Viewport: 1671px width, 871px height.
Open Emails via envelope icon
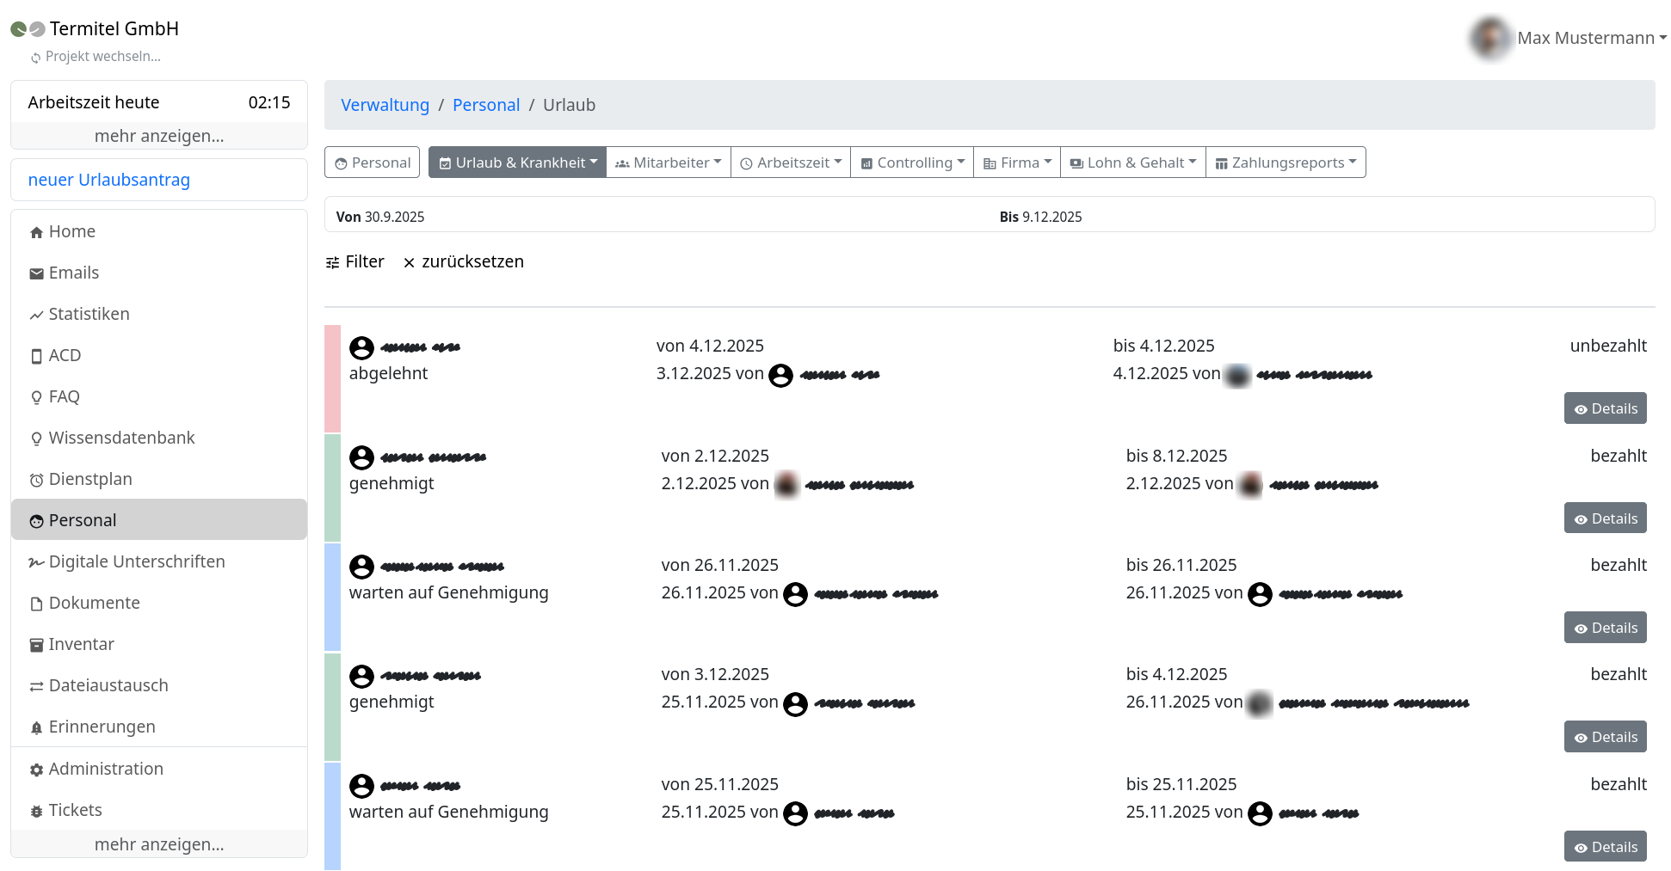(36, 274)
